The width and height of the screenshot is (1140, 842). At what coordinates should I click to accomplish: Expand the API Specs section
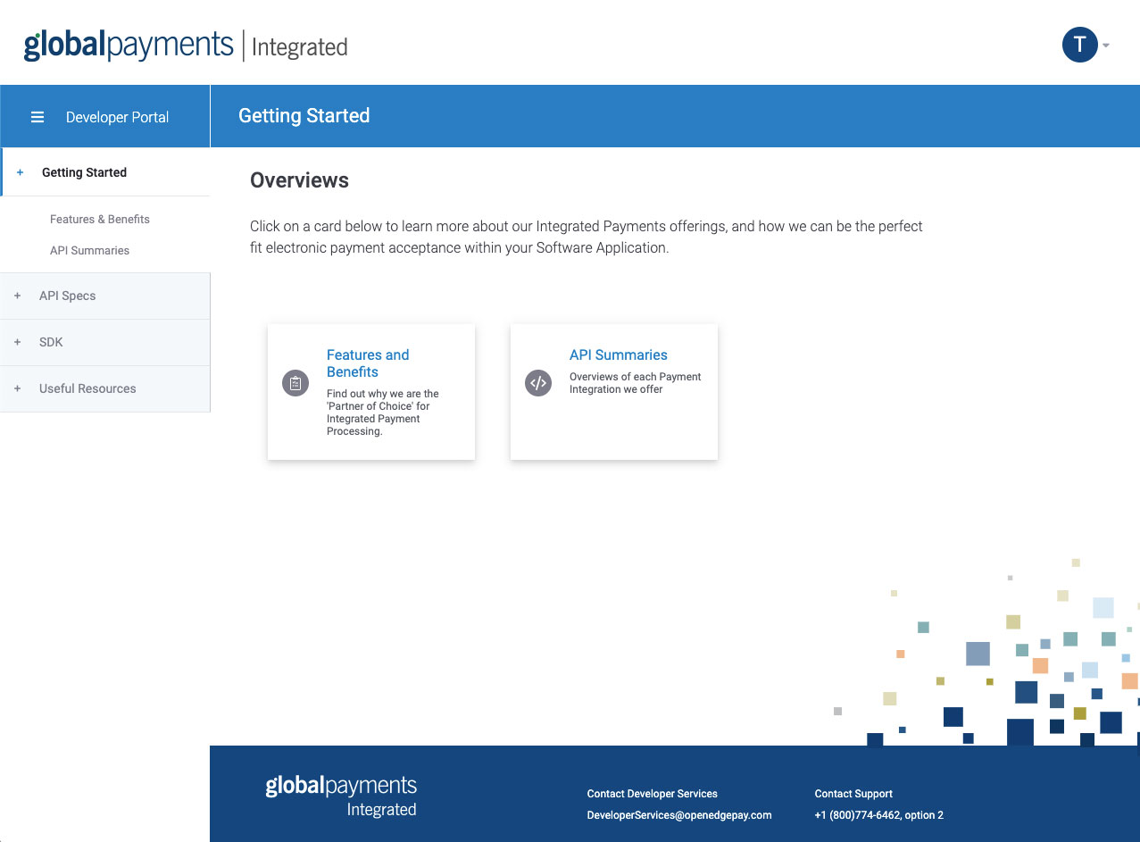coord(67,296)
